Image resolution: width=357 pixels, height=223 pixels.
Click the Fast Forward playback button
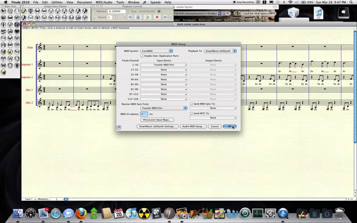pyautogui.click(x=165, y=17)
